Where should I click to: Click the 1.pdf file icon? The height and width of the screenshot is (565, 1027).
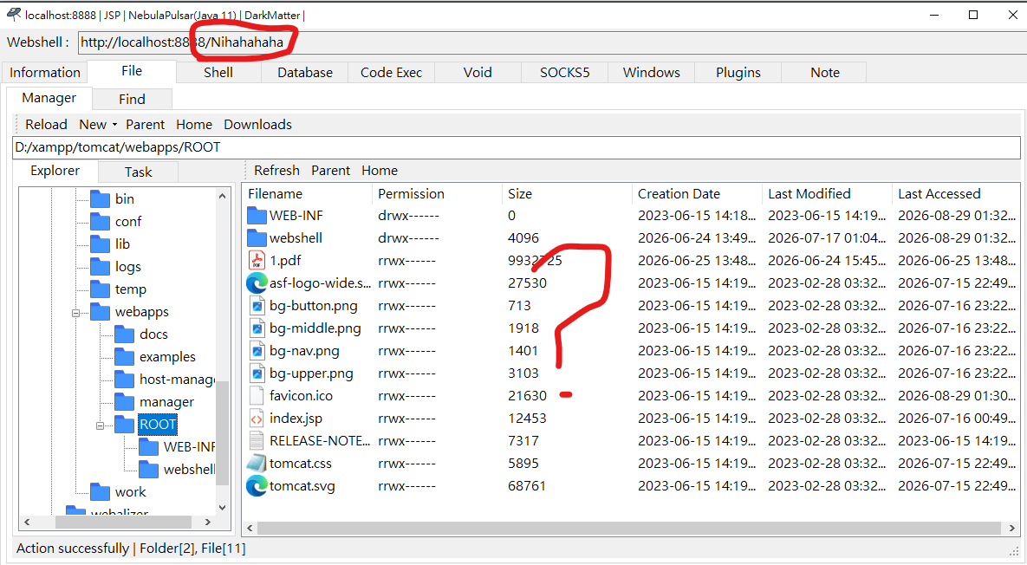coord(257,261)
